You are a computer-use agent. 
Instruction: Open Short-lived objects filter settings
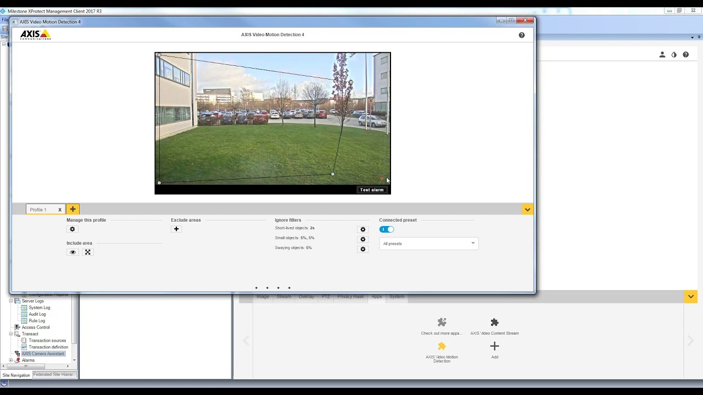click(x=362, y=229)
